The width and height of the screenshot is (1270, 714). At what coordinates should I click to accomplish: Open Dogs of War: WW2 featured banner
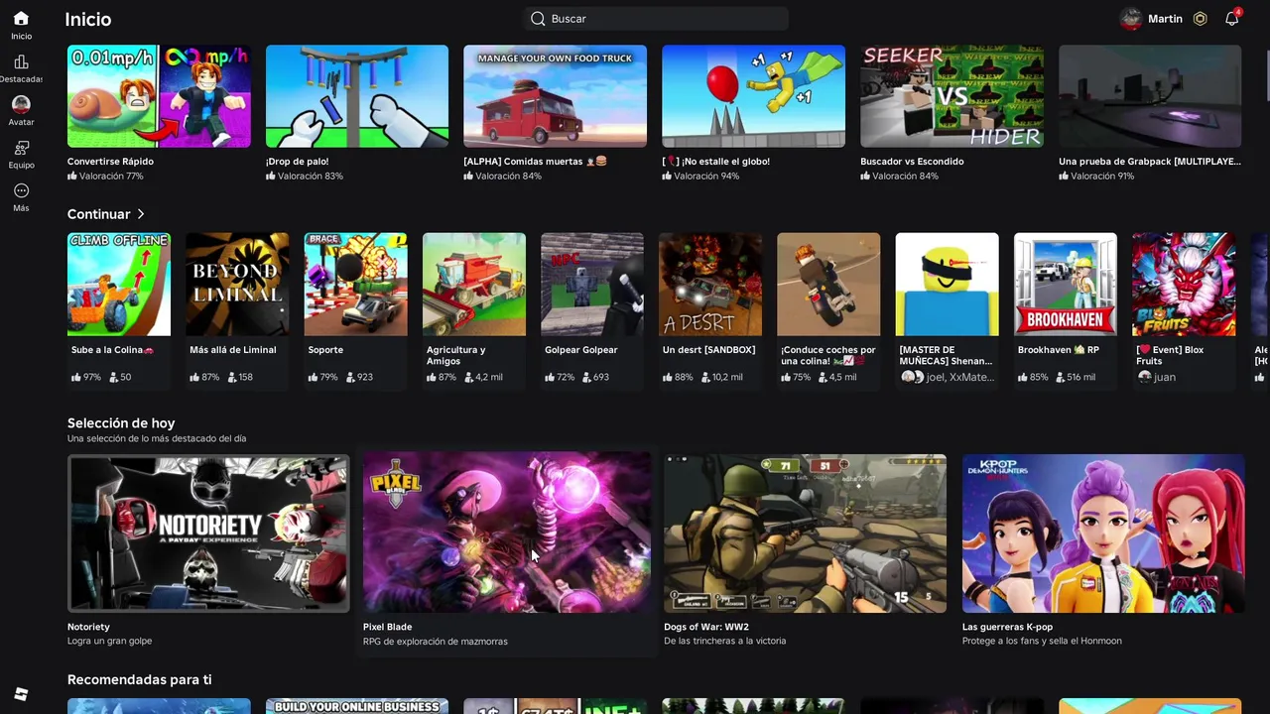805,534
